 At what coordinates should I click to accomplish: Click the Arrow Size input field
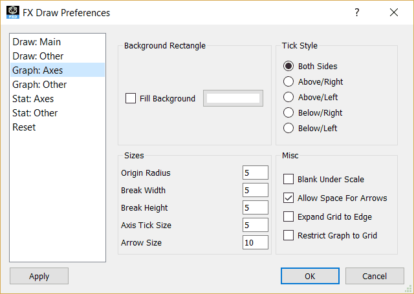click(x=256, y=242)
